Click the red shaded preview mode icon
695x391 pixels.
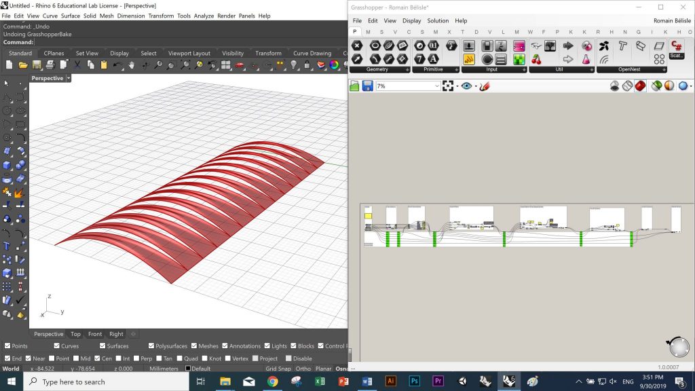640,86
